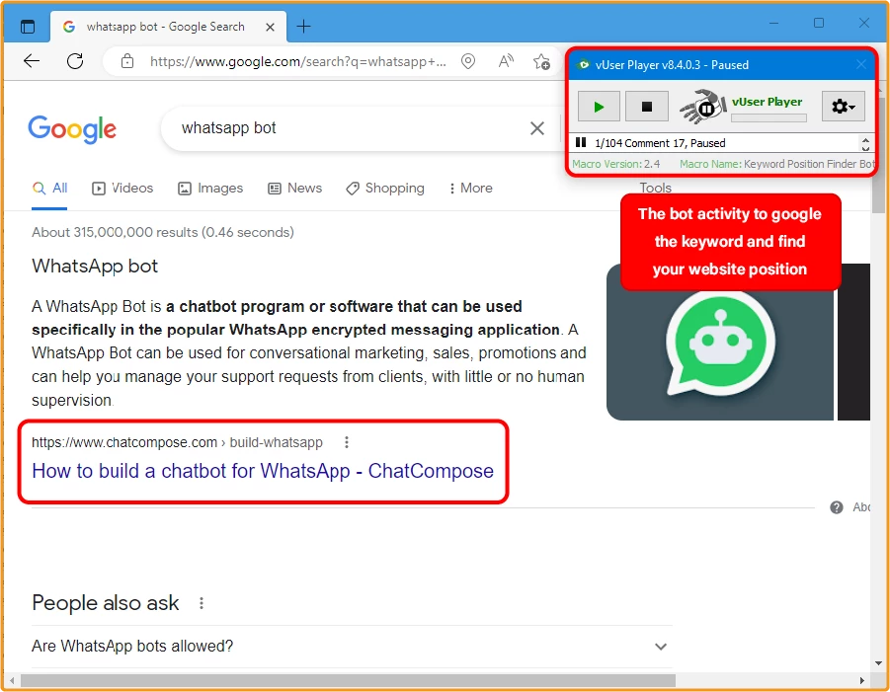Switch to the News tab
The height and width of the screenshot is (692, 890).
pyautogui.click(x=294, y=189)
